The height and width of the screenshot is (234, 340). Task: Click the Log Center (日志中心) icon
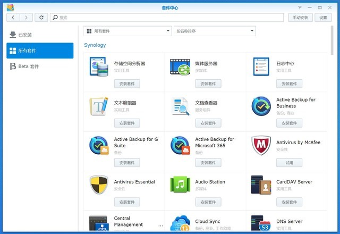261,66
